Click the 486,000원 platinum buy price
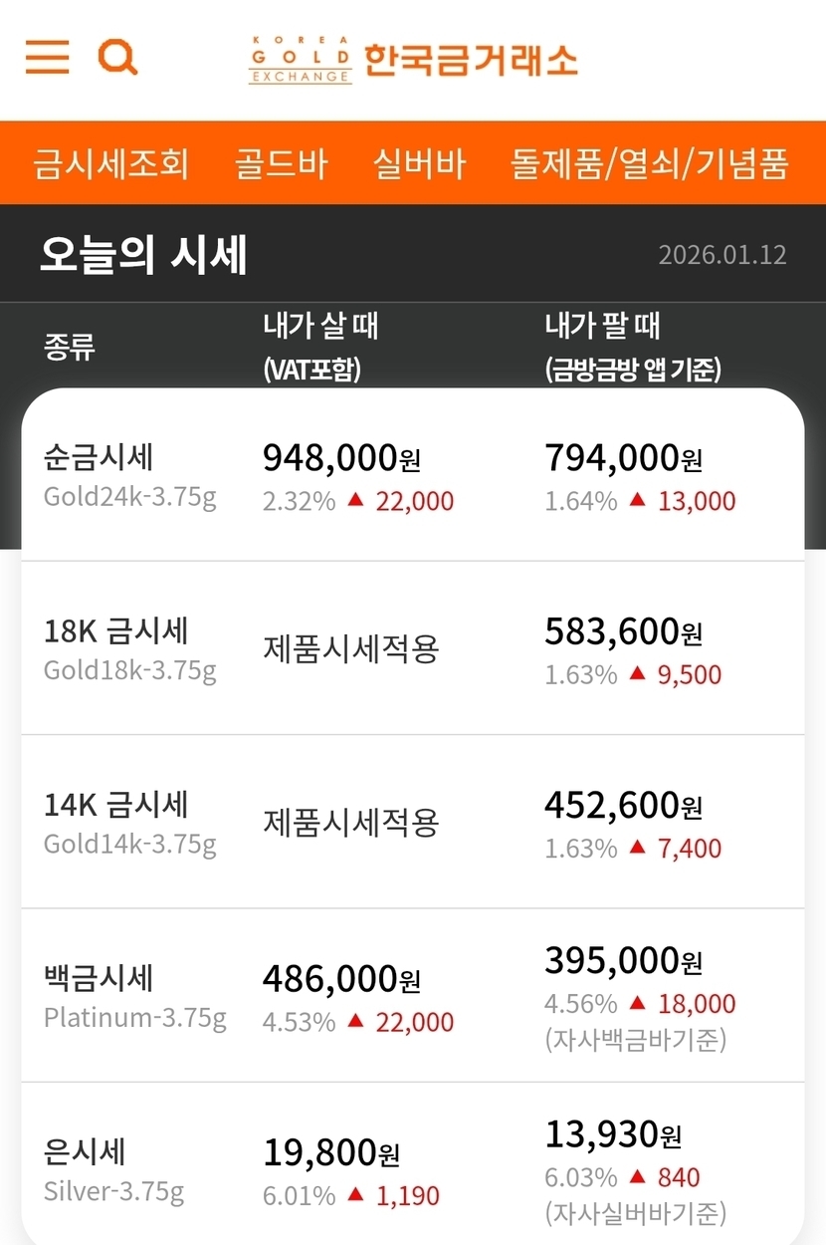This screenshot has width=826, height=1245. [342, 980]
